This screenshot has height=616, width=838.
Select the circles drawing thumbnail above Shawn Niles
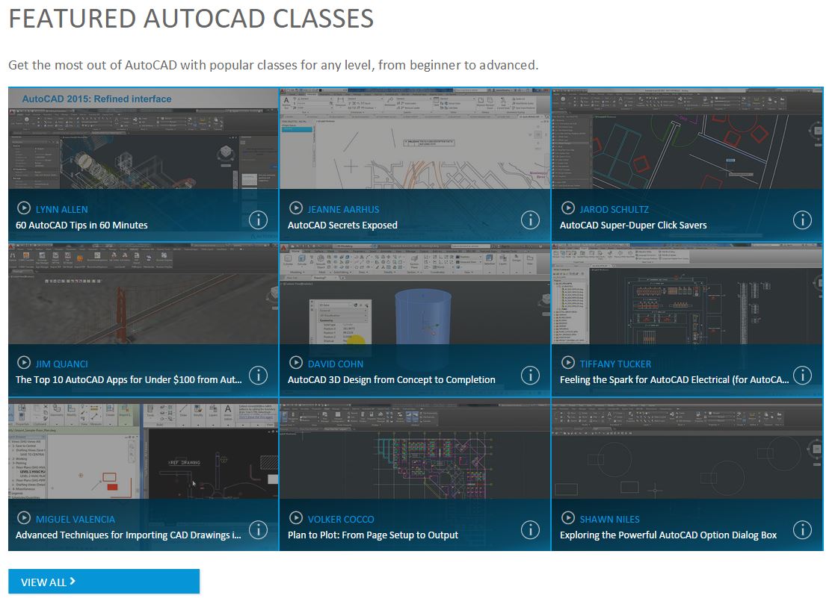(687, 449)
